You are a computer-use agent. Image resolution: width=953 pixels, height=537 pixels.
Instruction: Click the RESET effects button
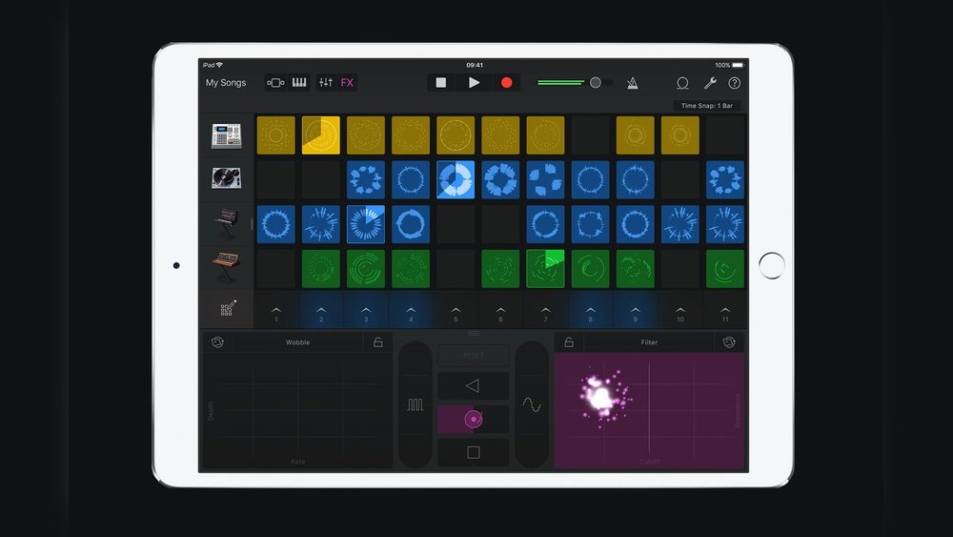(474, 355)
